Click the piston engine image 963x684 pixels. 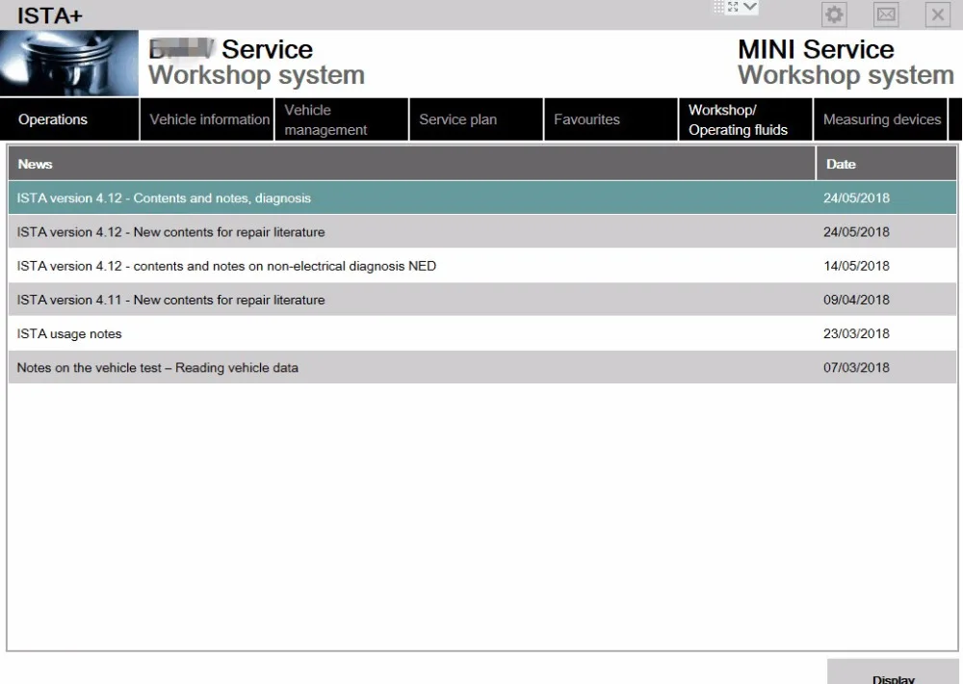click(68, 64)
